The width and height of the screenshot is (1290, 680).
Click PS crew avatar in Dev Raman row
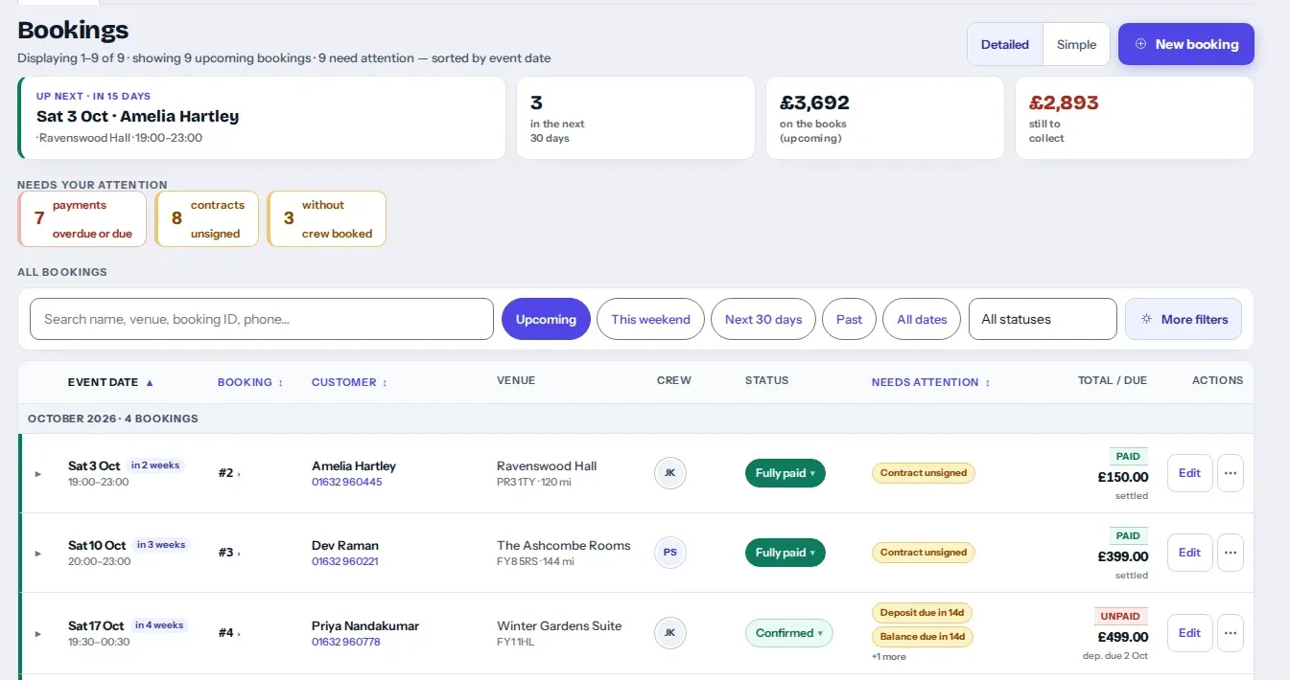point(670,553)
